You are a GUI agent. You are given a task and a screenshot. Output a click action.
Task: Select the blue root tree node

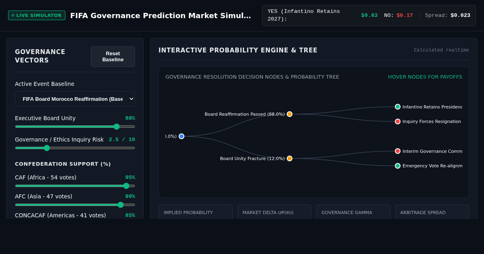click(x=181, y=136)
